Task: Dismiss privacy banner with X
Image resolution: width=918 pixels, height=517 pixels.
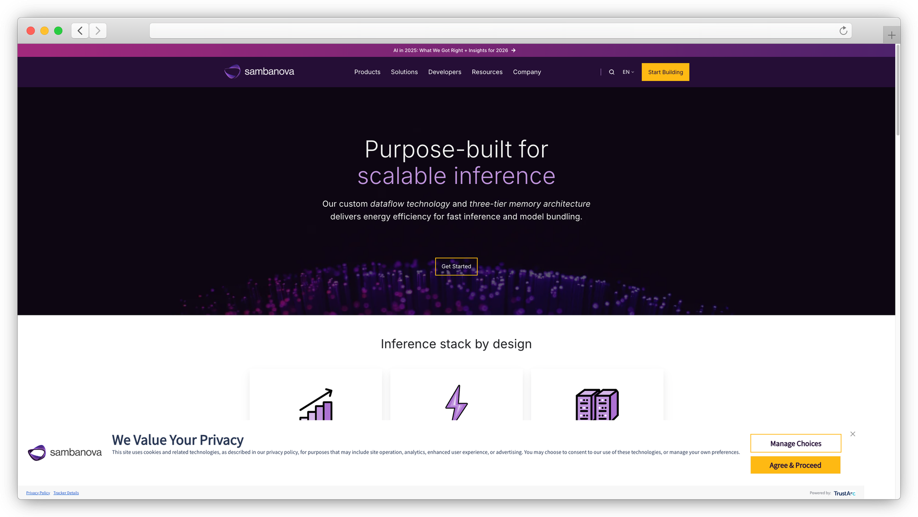Action: pos(852,434)
